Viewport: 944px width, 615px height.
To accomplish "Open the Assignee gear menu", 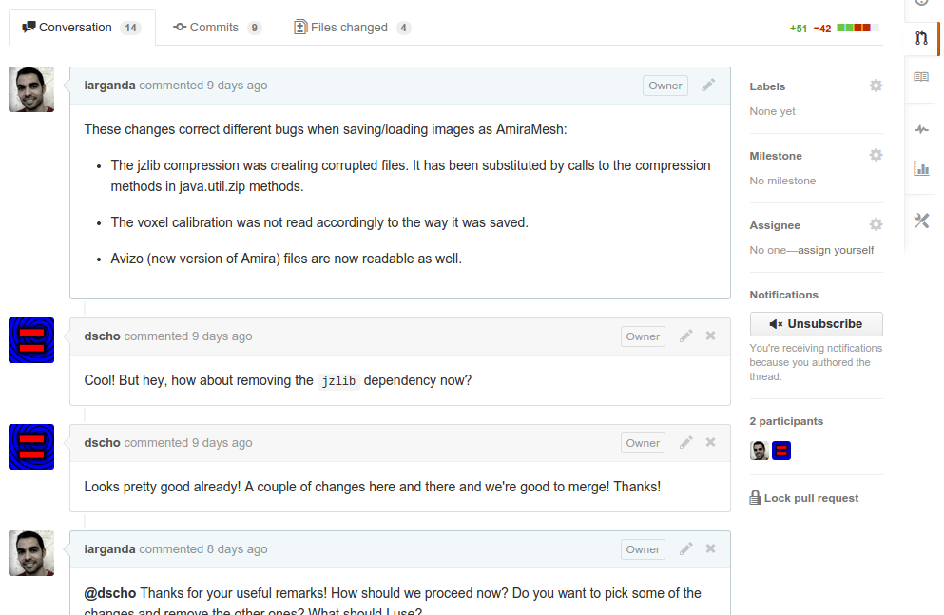I will point(876,224).
